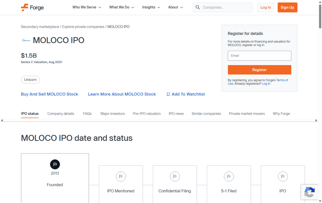Click the watchlist bookmark icon
This screenshot has height=203, width=322.
click(x=168, y=94)
